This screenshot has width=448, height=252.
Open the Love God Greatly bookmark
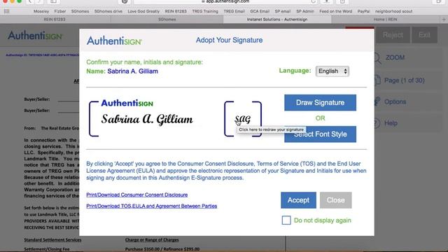143,11
